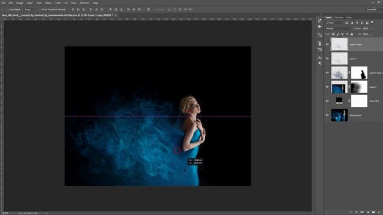The height and width of the screenshot is (215, 383).
Task: Select the Layer 4 copy mask thumbnail
Action: point(359,73)
